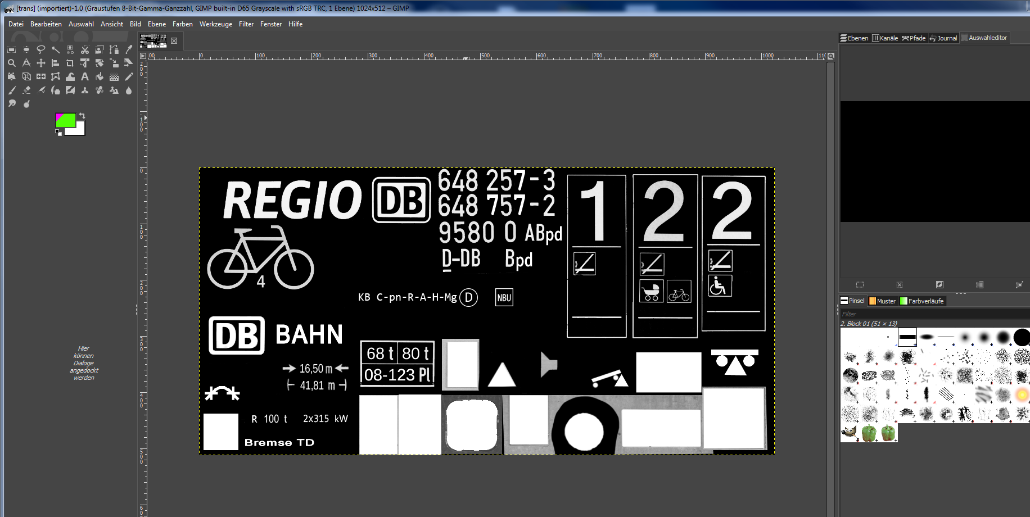Select the Move tool

[x=40, y=63]
